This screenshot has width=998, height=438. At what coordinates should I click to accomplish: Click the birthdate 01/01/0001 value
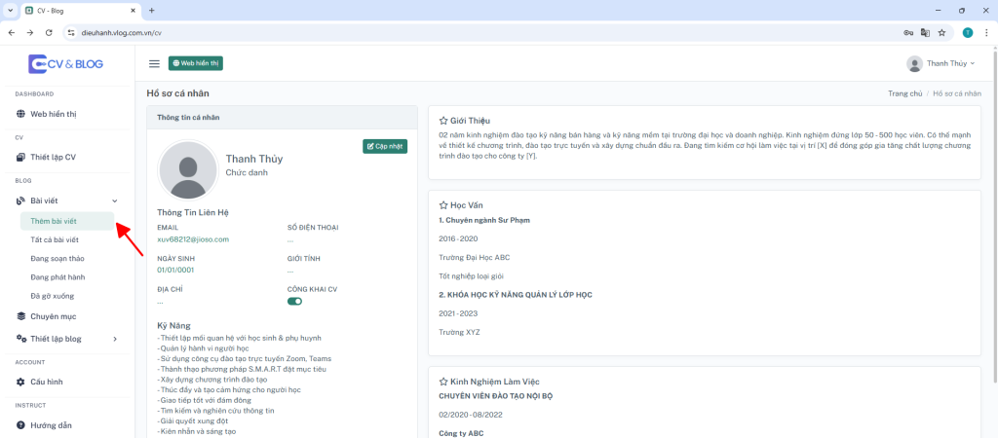click(175, 271)
